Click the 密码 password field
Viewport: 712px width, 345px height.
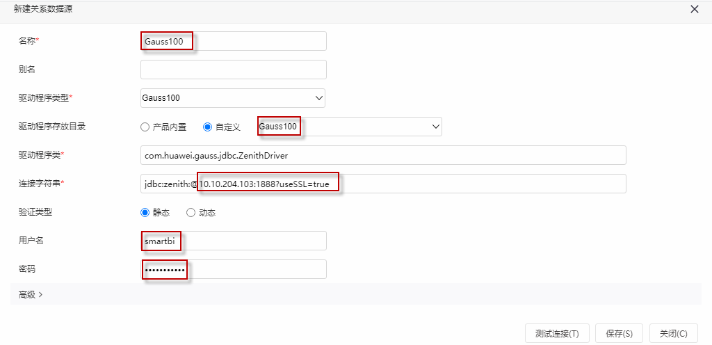[234, 269]
